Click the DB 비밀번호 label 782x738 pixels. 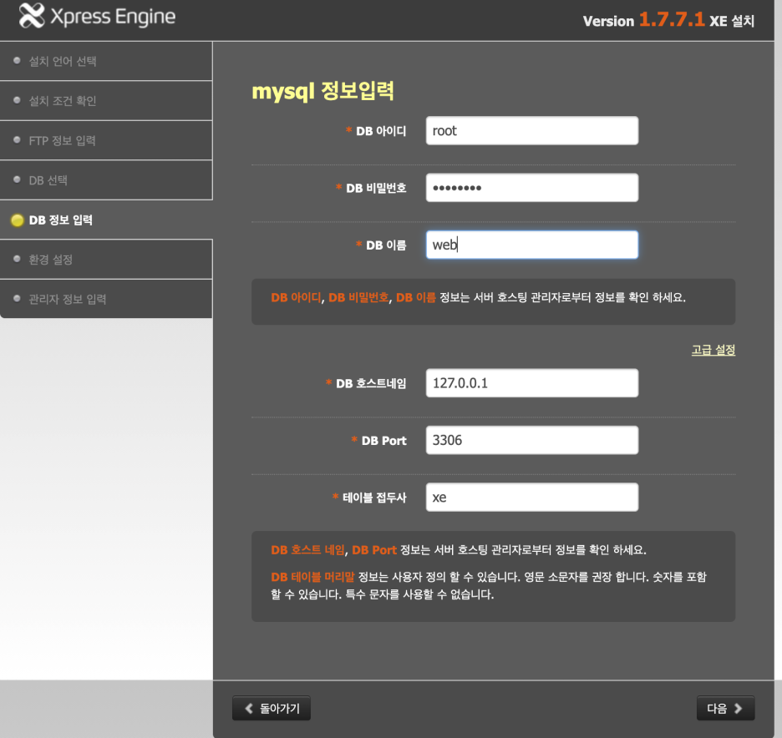376,189
